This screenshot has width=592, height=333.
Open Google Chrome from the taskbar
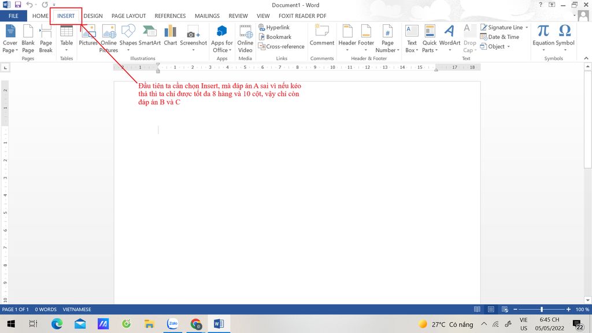tap(195, 324)
